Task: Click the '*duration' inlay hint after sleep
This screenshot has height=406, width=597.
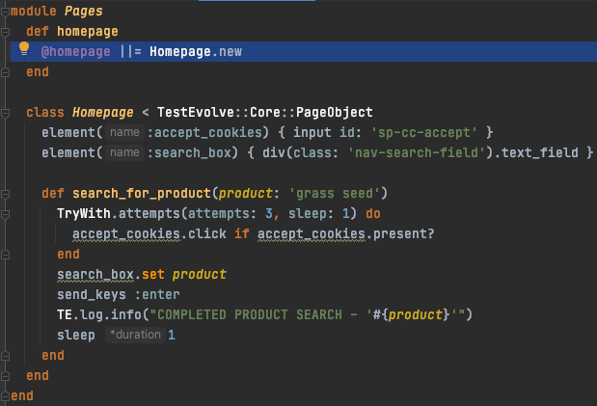Action: 135,336
